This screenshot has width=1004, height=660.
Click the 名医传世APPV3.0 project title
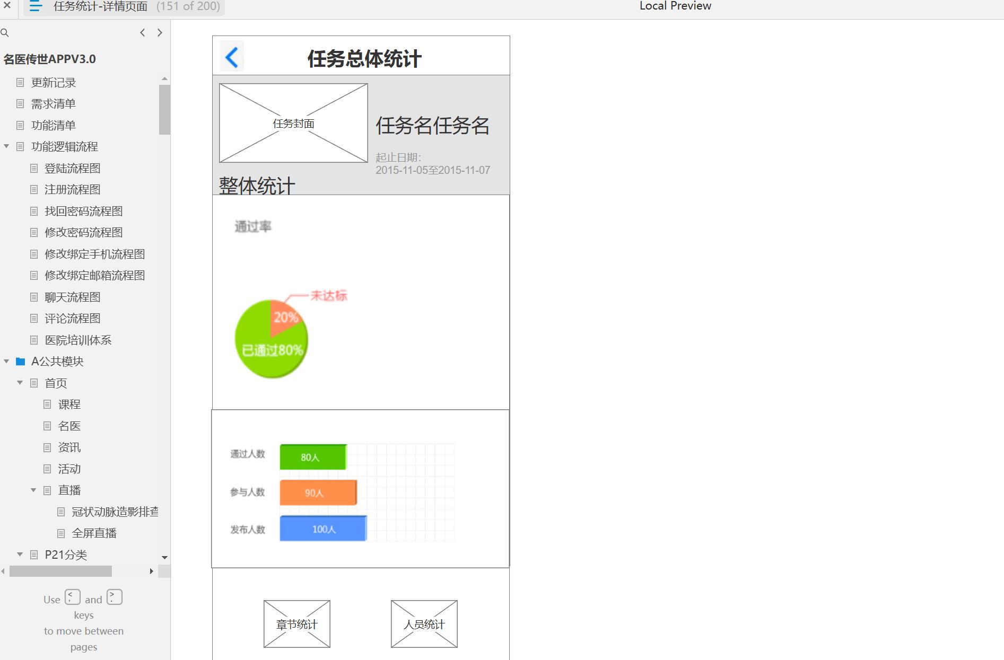pos(49,59)
